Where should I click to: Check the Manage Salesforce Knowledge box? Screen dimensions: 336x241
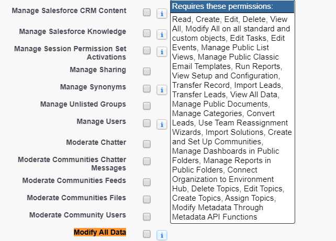pyautogui.click(x=147, y=33)
